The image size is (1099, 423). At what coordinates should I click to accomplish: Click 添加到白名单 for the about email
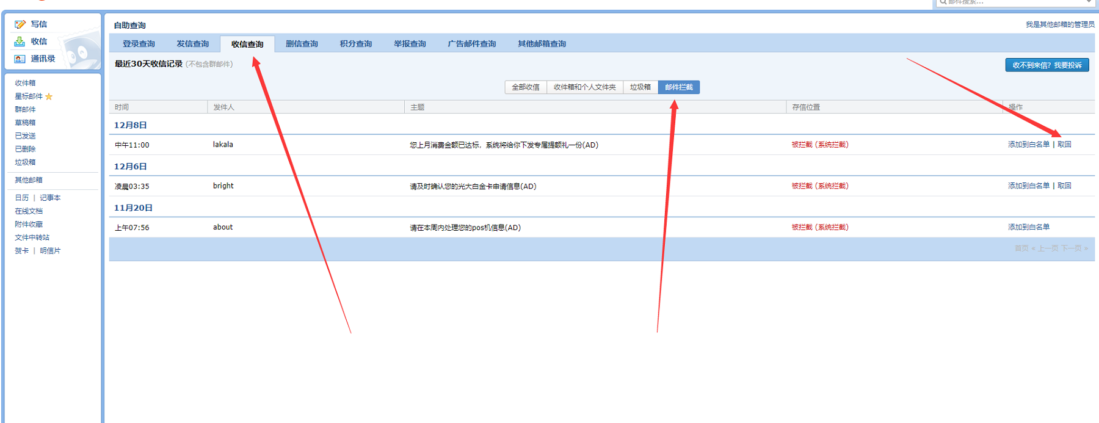(1028, 227)
